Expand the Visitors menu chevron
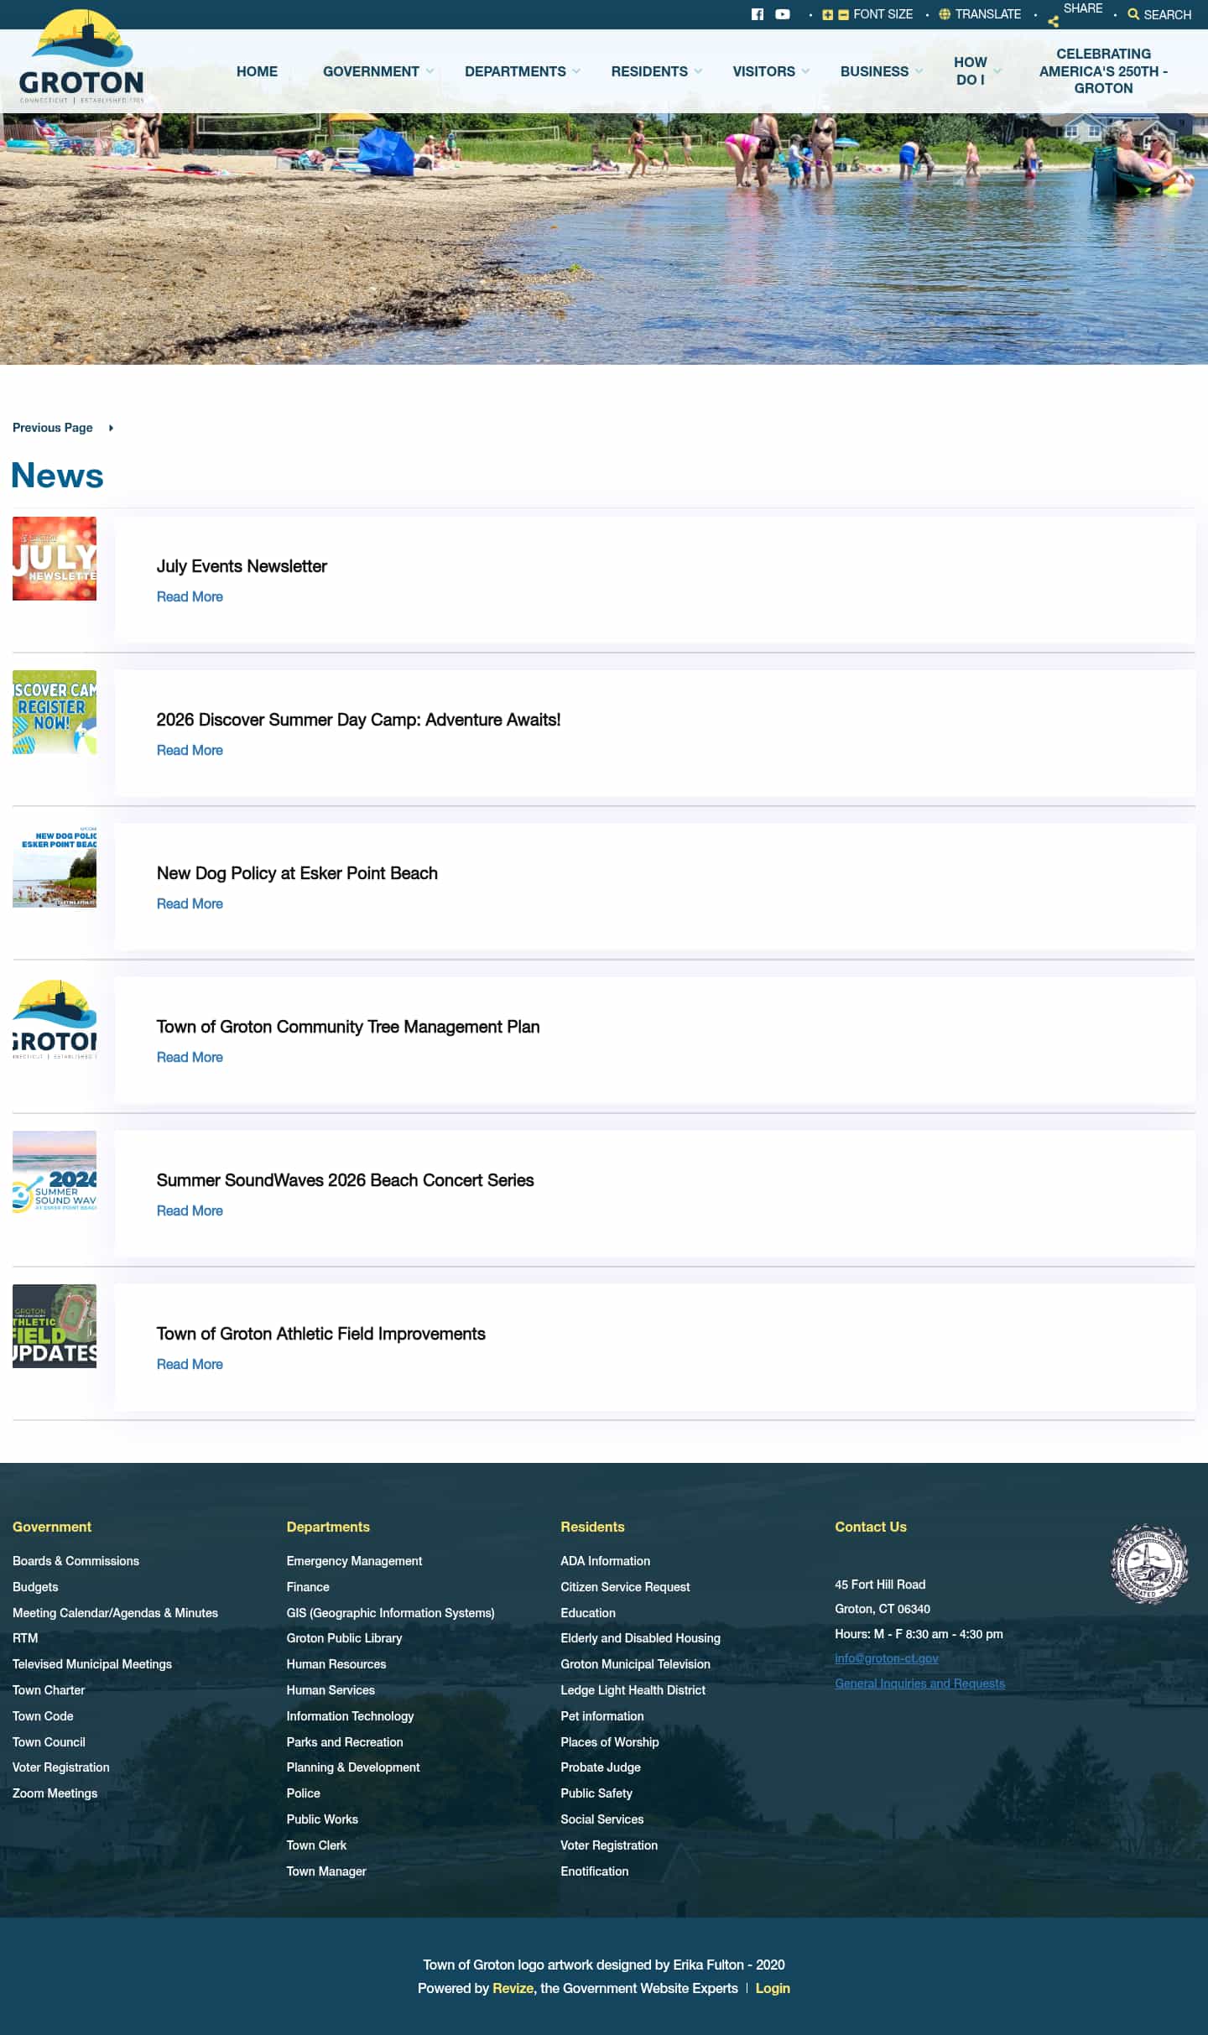The height and width of the screenshot is (2035, 1208). click(805, 71)
